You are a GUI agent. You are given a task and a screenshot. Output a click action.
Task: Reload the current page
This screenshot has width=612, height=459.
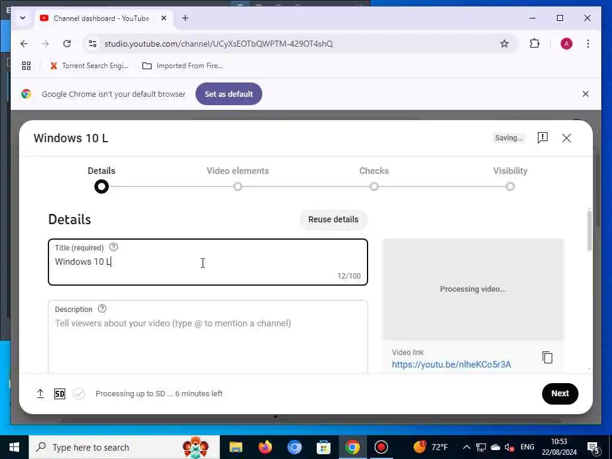click(67, 44)
